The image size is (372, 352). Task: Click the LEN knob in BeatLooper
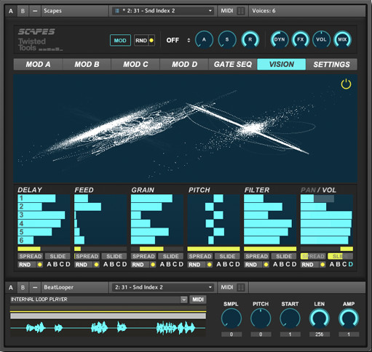pos(320,319)
